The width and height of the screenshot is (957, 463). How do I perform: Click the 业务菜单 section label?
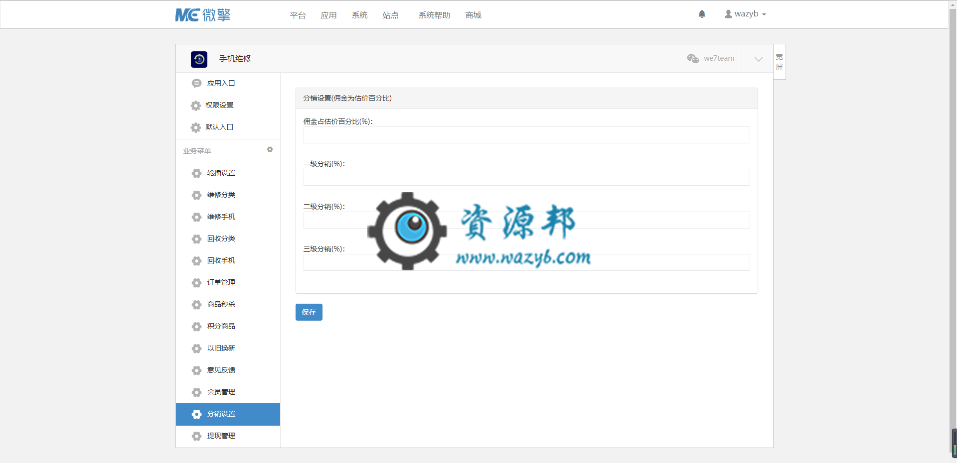coord(197,151)
